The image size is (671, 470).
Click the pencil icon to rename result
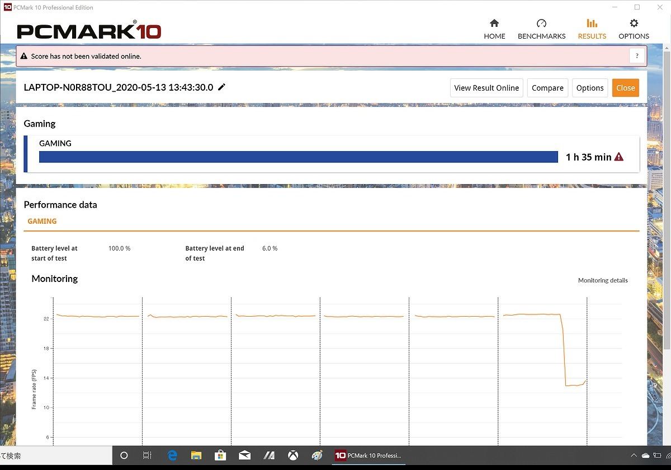pyautogui.click(x=222, y=87)
